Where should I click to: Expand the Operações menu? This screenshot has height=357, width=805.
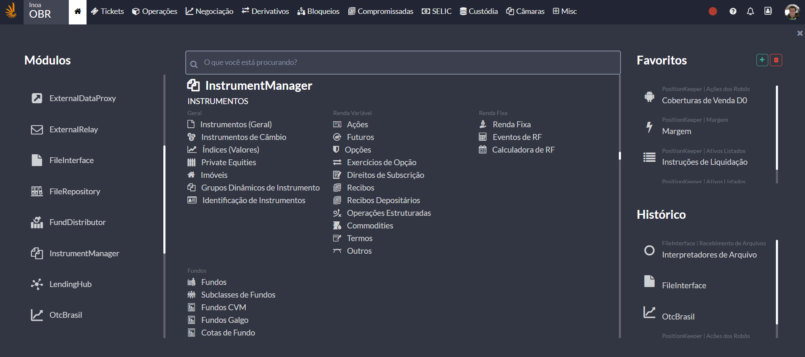(x=154, y=11)
